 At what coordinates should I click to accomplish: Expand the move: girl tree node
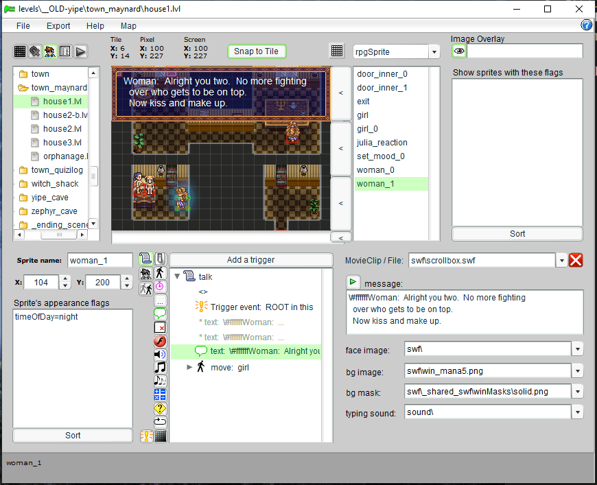point(190,367)
